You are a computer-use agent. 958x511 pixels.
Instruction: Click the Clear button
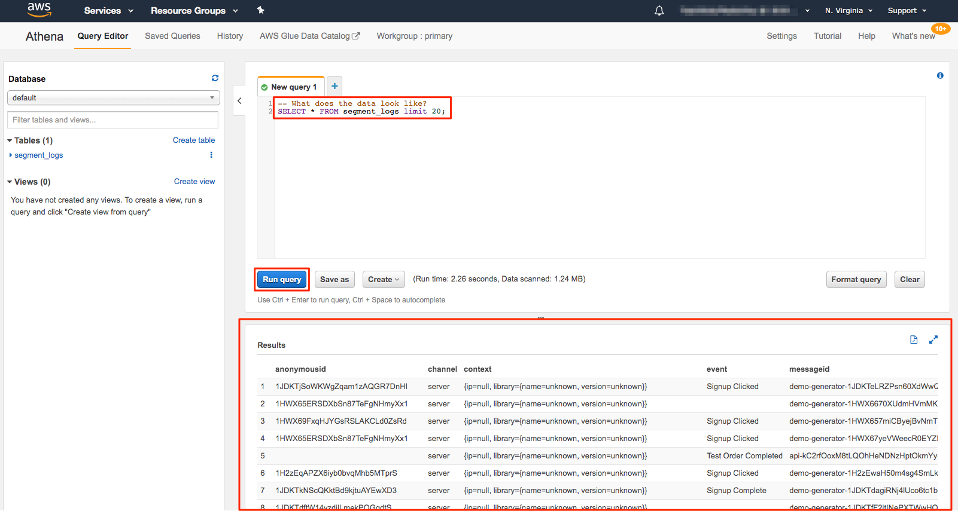click(910, 279)
